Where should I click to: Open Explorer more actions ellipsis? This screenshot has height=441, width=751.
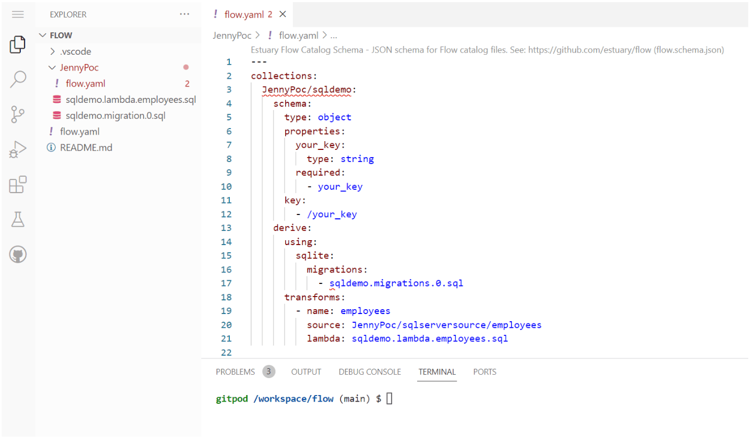pyautogui.click(x=184, y=14)
